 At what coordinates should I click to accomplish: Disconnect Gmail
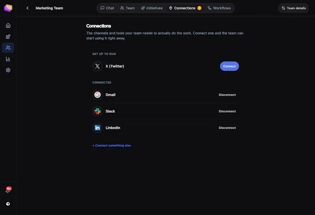(227, 95)
